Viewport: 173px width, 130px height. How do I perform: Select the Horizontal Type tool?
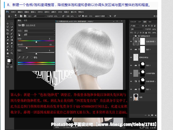12,47
